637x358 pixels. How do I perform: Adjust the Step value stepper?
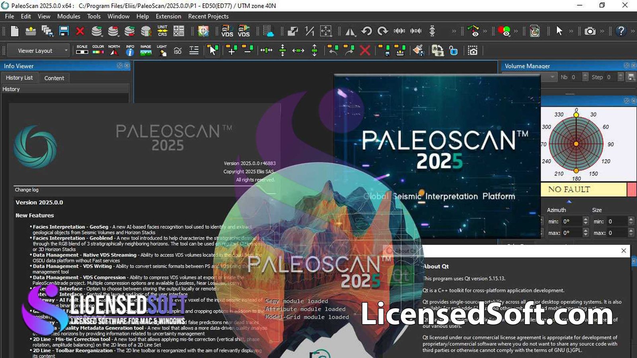pos(620,77)
